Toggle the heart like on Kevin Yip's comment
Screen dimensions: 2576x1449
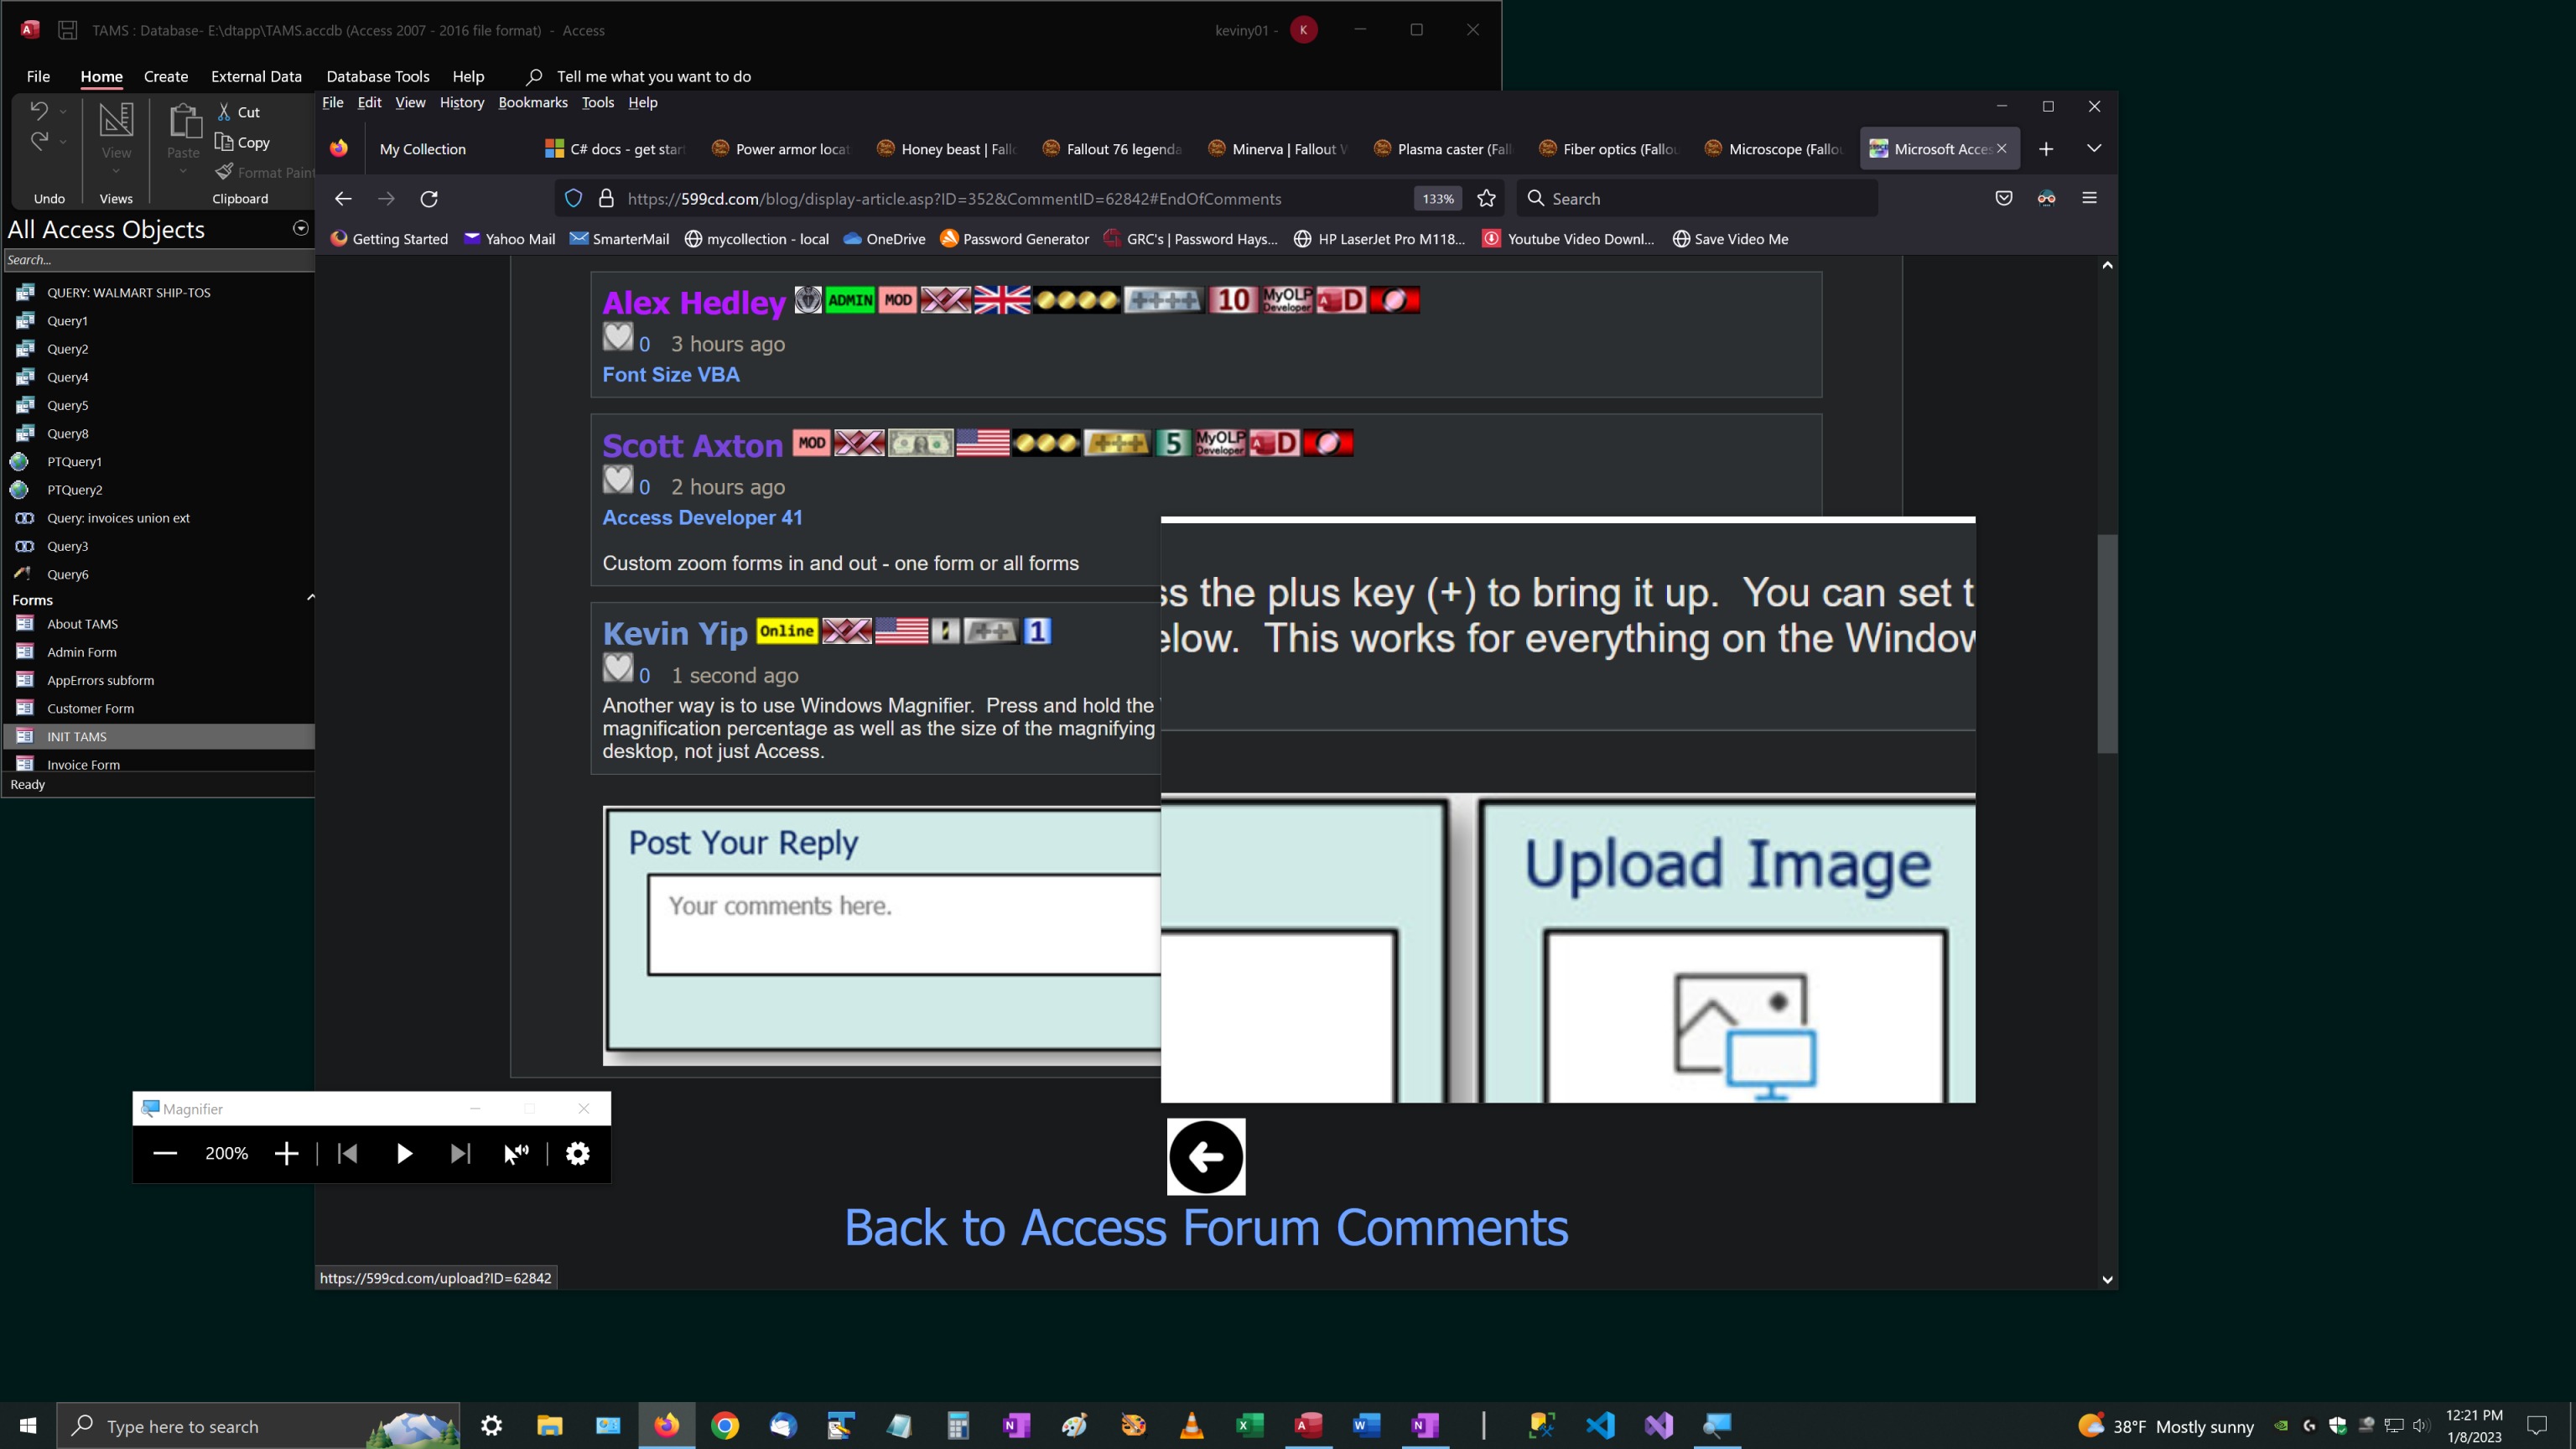coord(617,667)
